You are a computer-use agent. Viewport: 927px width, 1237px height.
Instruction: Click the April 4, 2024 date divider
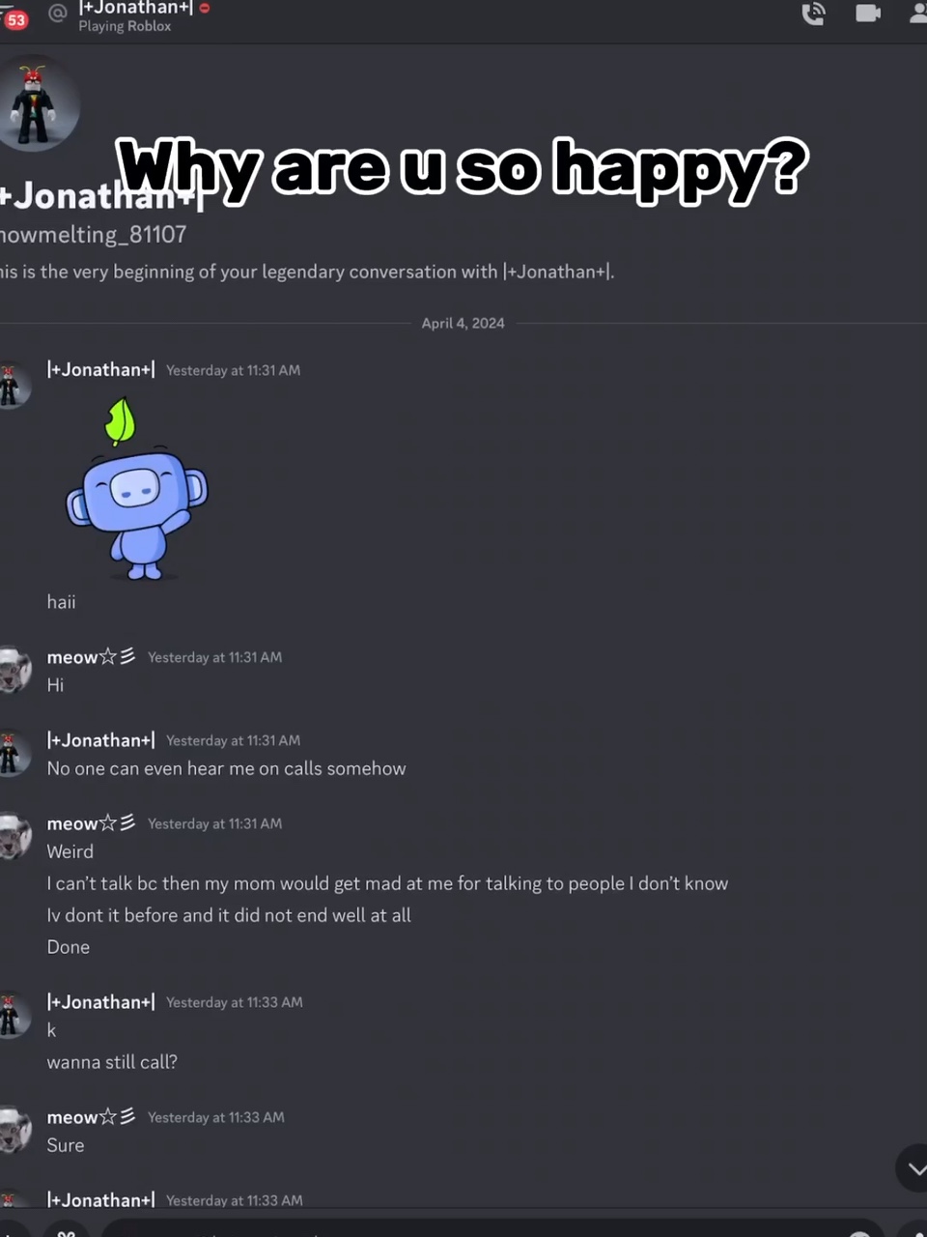[463, 323]
